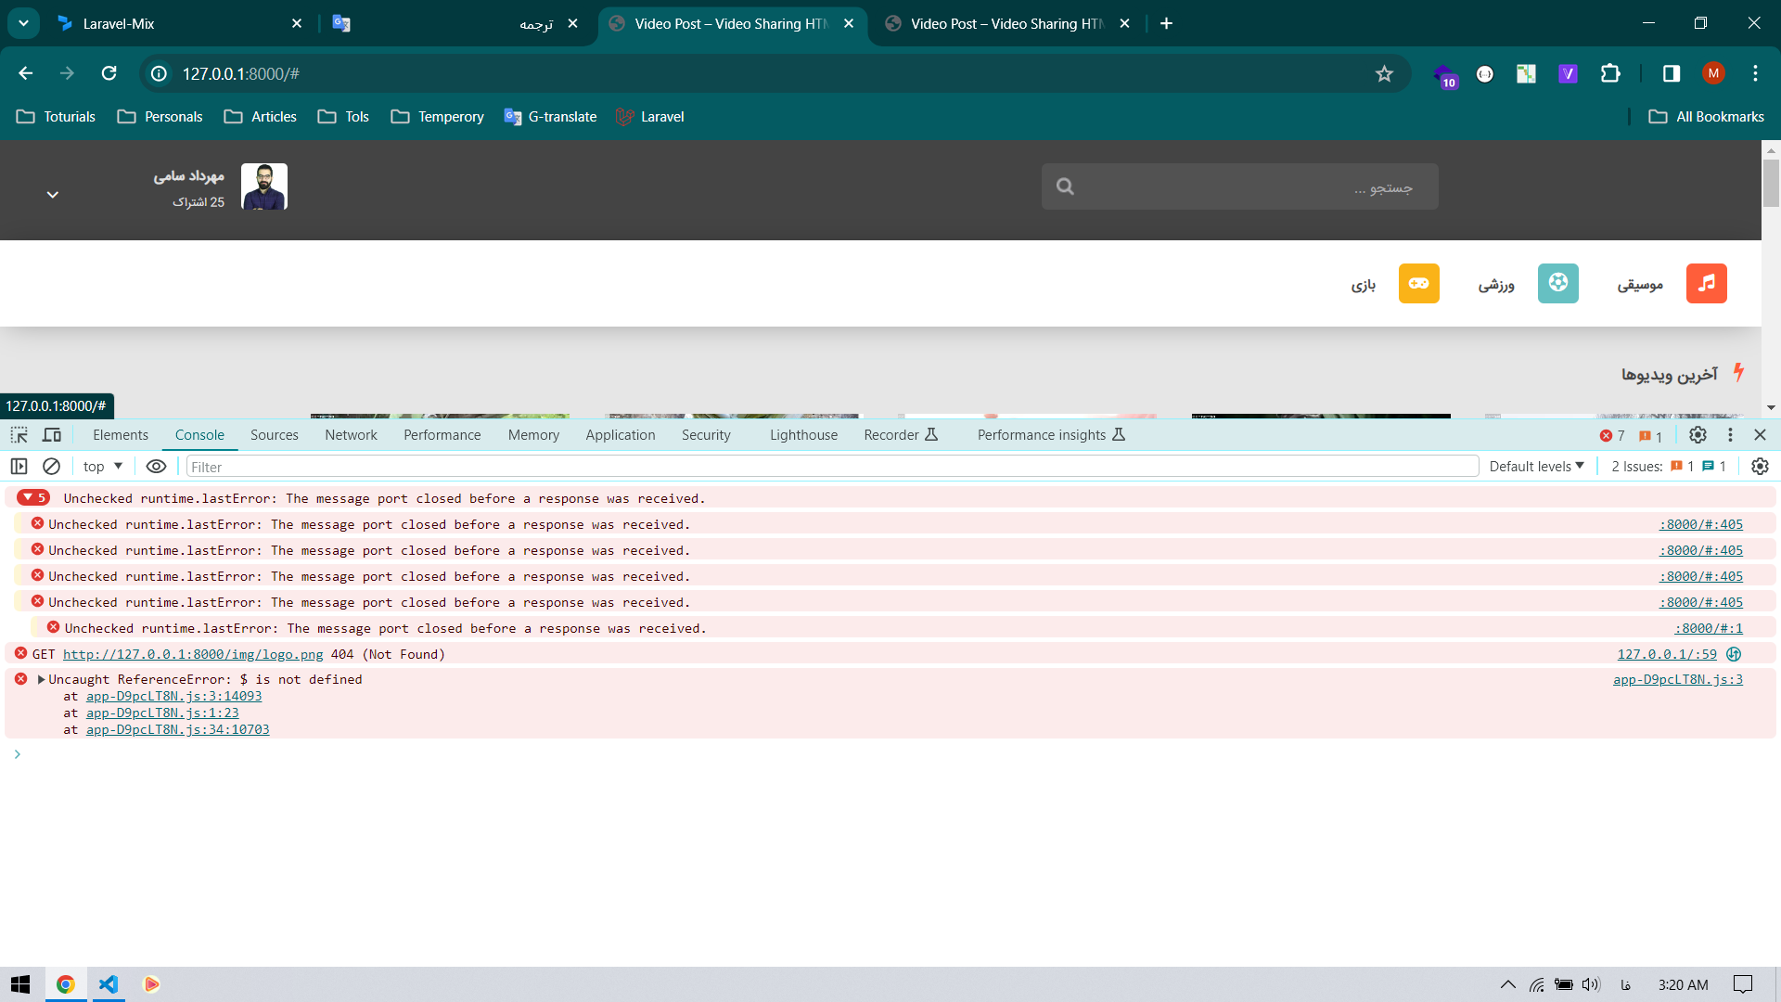Create a live expression with eye icon
Screen dimensions: 1781x1002
156,467
